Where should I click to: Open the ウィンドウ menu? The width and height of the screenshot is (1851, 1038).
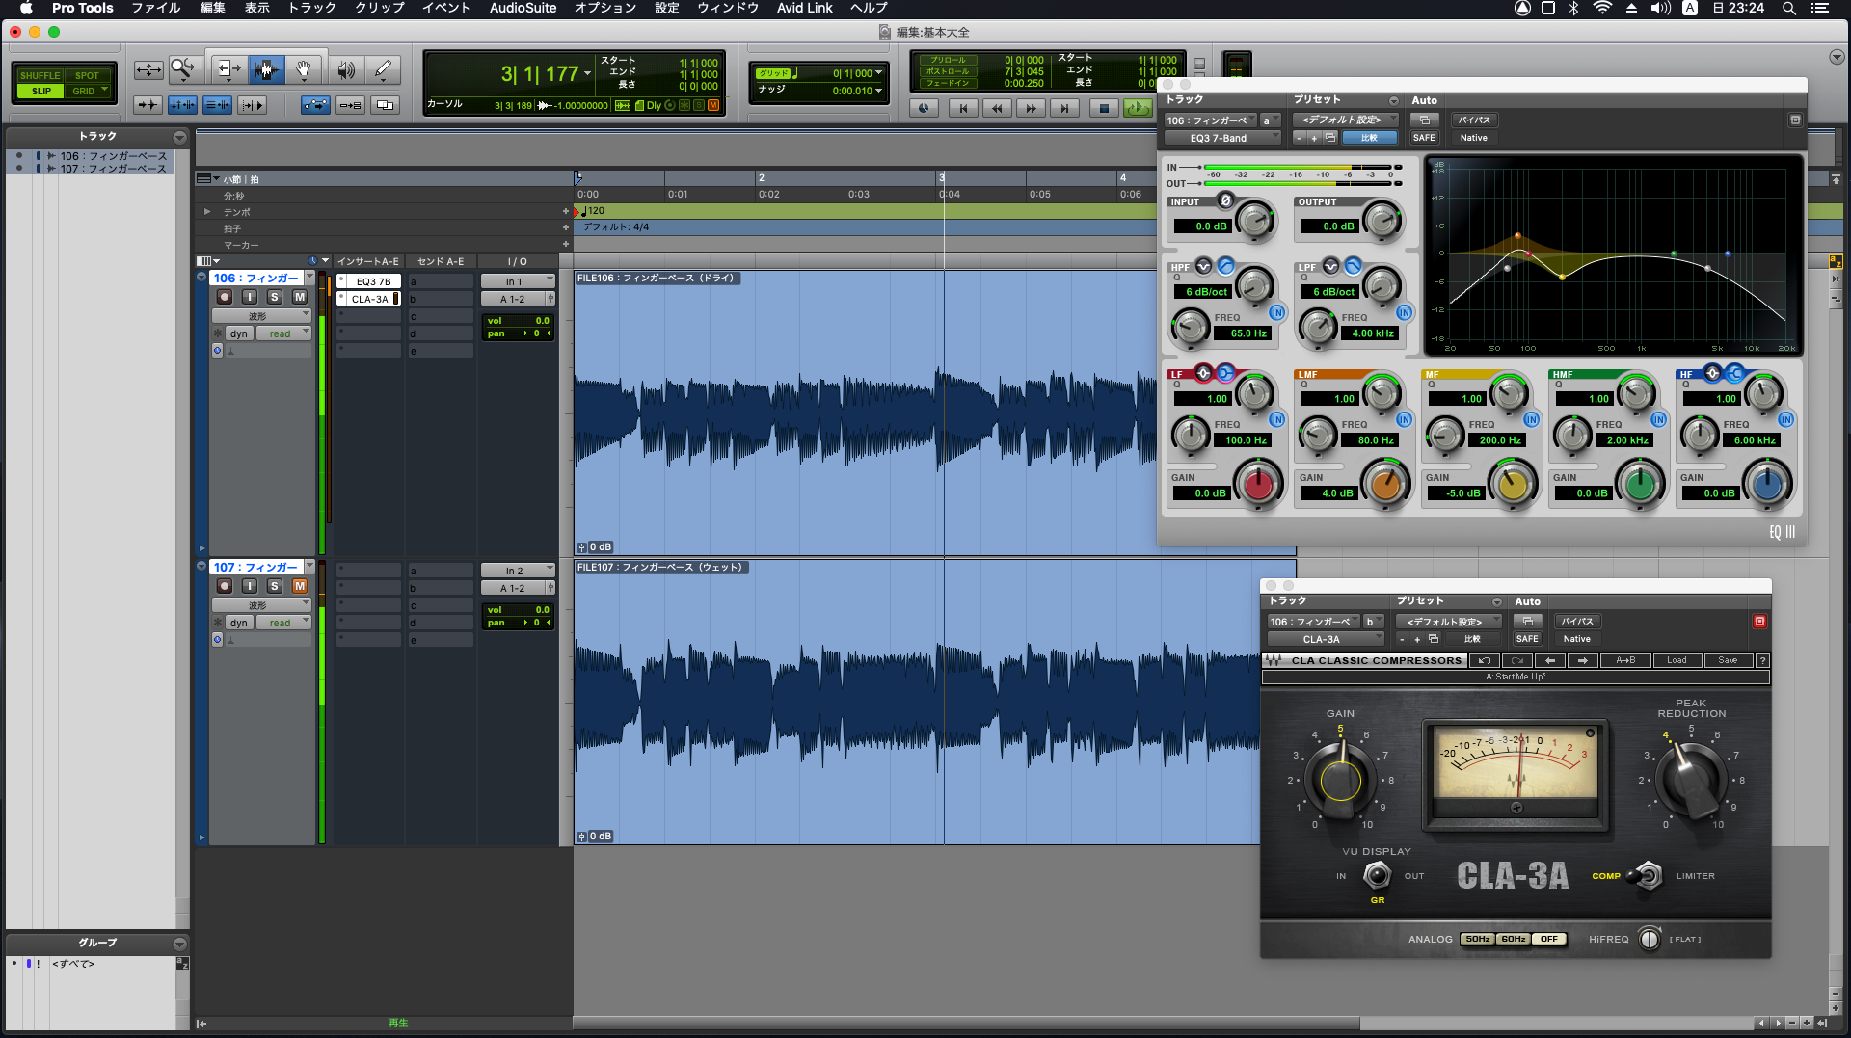[728, 8]
